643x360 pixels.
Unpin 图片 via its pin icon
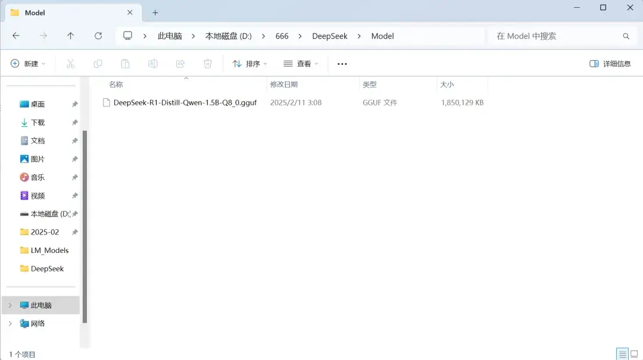point(74,159)
